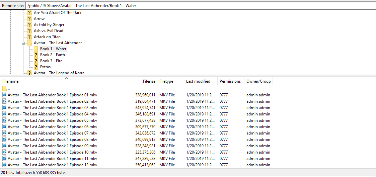Click the parent directory '..' folder icon

4,88
